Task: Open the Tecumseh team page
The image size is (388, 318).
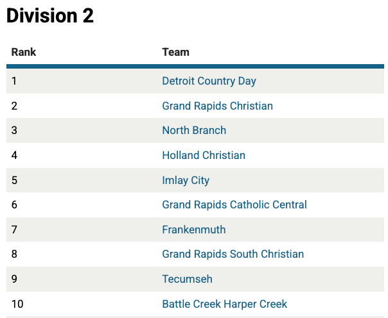Action: pyautogui.click(x=187, y=279)
